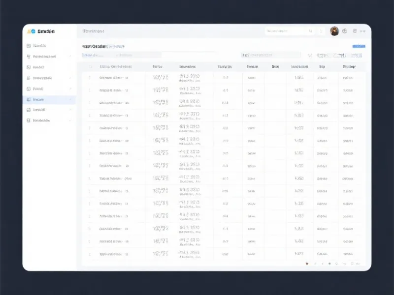Expand the second sidebar menu item chevron

(70, 57)
